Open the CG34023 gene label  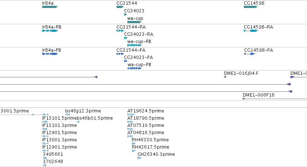click(x=134, y=10)
